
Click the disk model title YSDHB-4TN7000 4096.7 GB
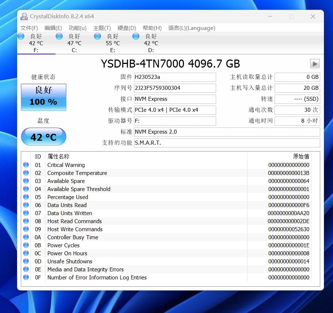pos(170,64)
